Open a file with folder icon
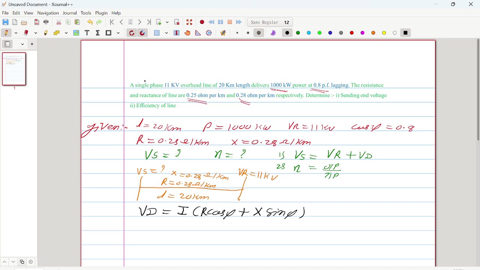 click(x=24, y=22)
